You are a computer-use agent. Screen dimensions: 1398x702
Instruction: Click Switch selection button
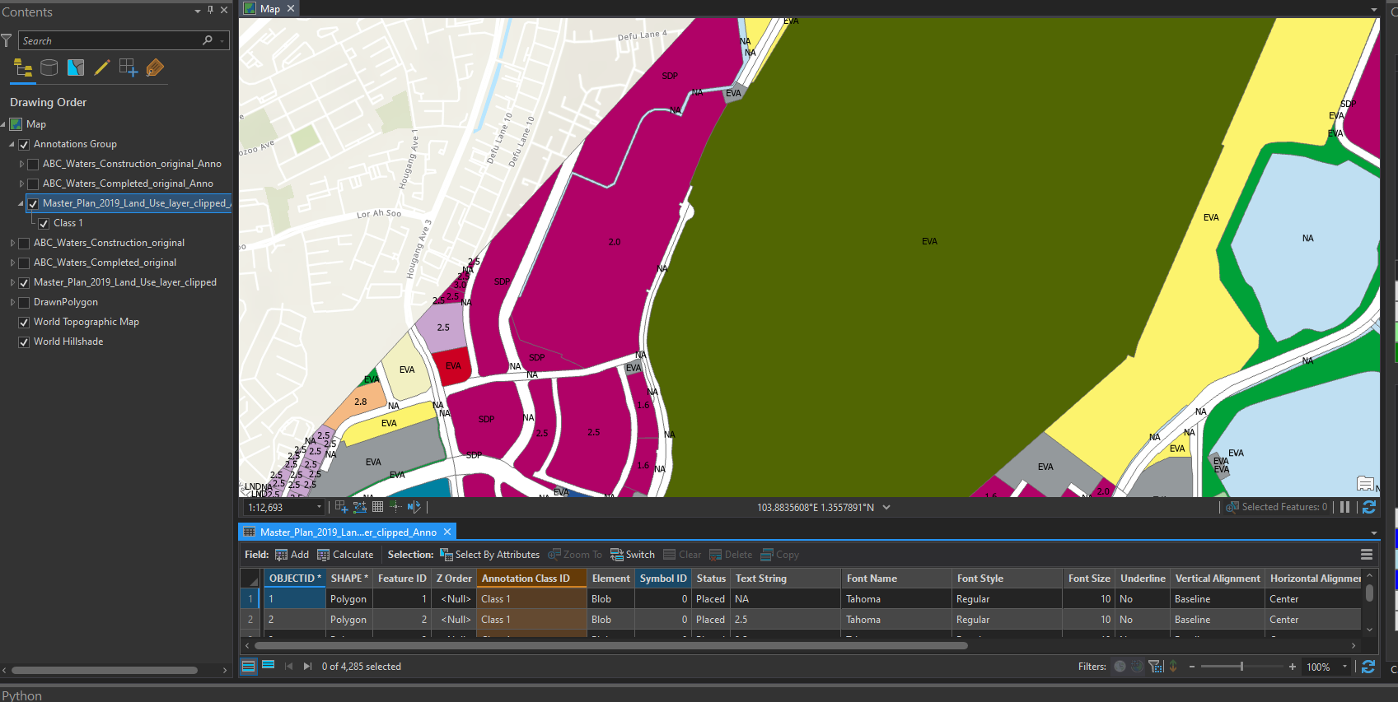coord(633,555)
